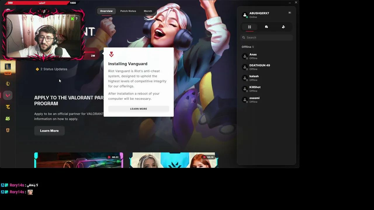Click the Status Updates warning icon

click(37, 69)
